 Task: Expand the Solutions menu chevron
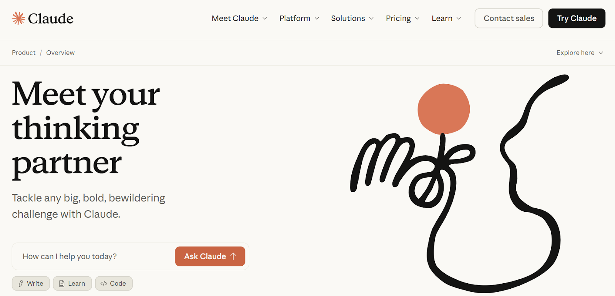coord(371,18)
